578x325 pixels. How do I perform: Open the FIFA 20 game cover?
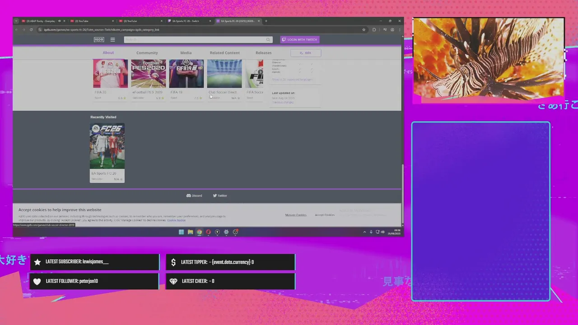pos(111,74)
